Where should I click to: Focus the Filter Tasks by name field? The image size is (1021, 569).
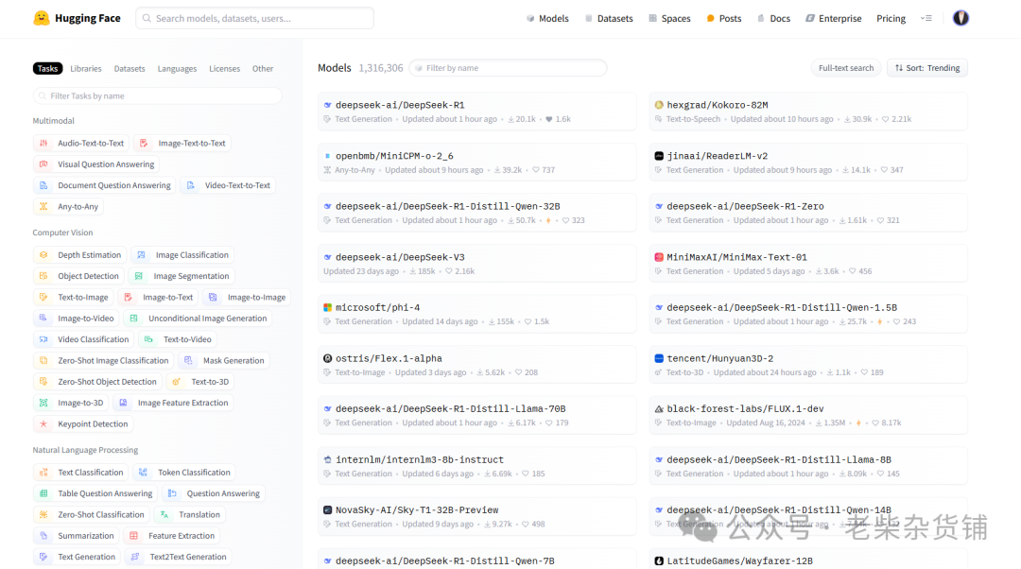point(157,95)
